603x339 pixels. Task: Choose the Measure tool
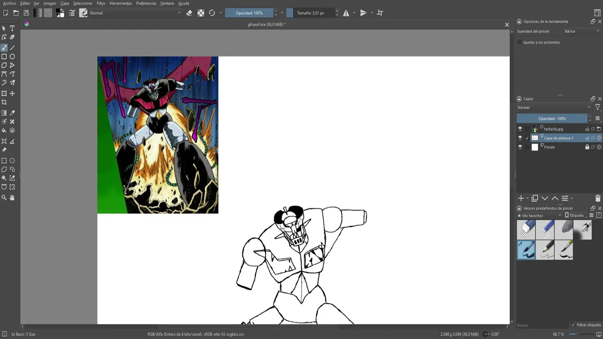coord(12,141)
